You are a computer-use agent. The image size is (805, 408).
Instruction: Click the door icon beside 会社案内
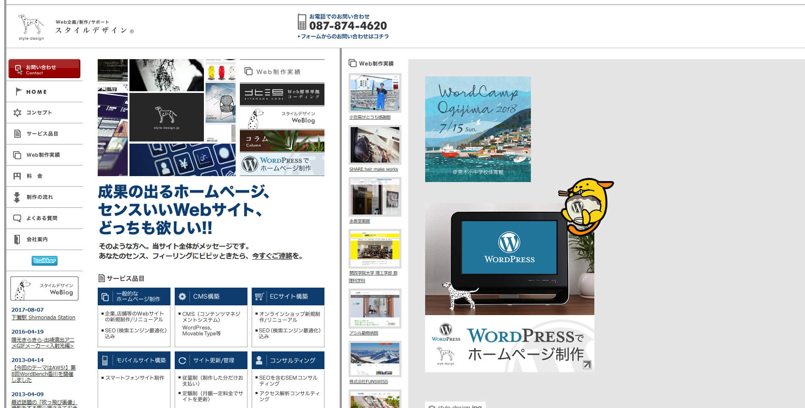point(17,239)
